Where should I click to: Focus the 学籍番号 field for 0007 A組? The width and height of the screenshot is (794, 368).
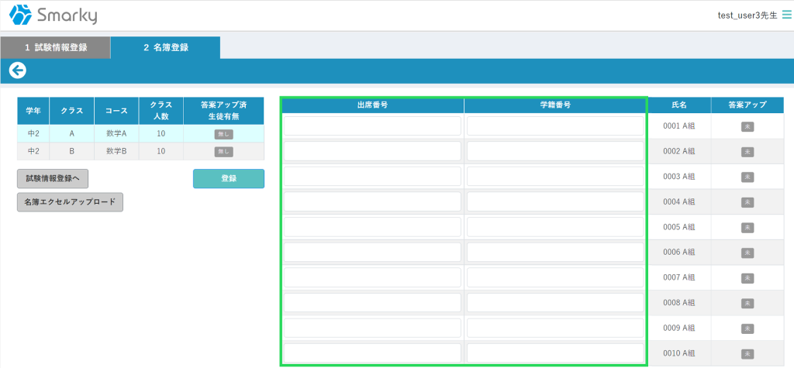pos(555,277)
